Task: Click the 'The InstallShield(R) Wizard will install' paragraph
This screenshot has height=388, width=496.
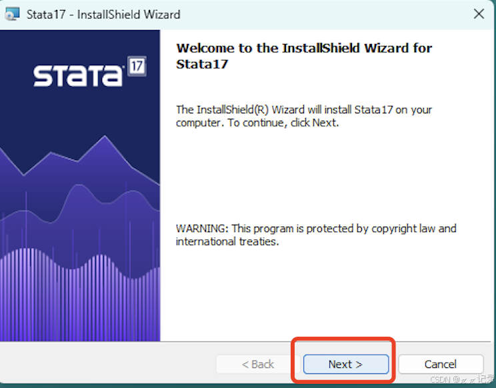Action: pyautogui.click(x=304, y=116)
